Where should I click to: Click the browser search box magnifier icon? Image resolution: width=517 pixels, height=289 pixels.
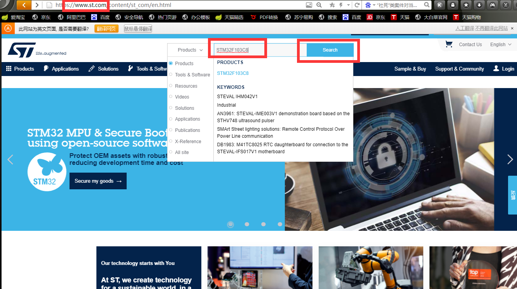pos(427,5)
